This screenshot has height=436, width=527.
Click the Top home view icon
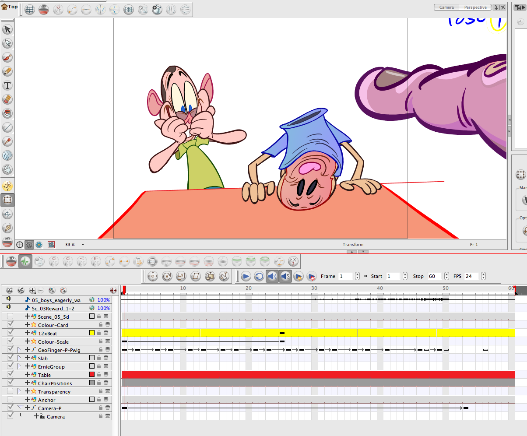click(10, 7)
